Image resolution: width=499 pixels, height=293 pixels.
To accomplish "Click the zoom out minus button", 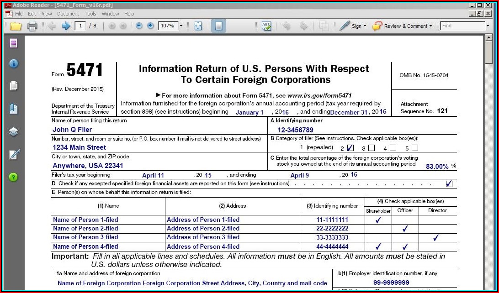I will pyautogui.click(x=139, y=26).
